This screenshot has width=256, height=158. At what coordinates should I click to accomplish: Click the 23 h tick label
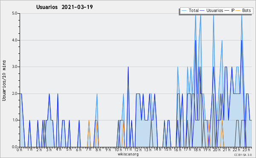click(246, 150)
